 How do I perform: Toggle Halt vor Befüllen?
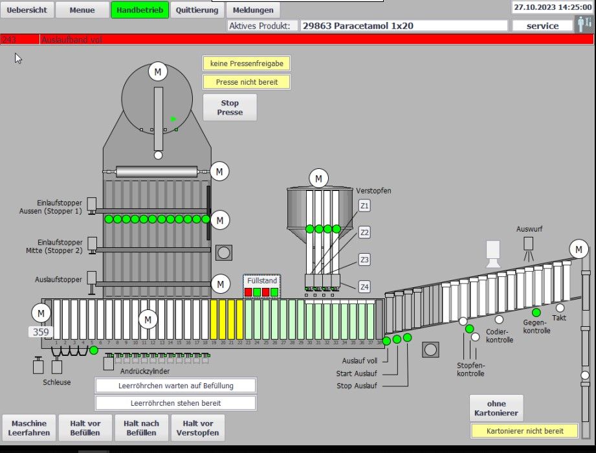point(85,428)
